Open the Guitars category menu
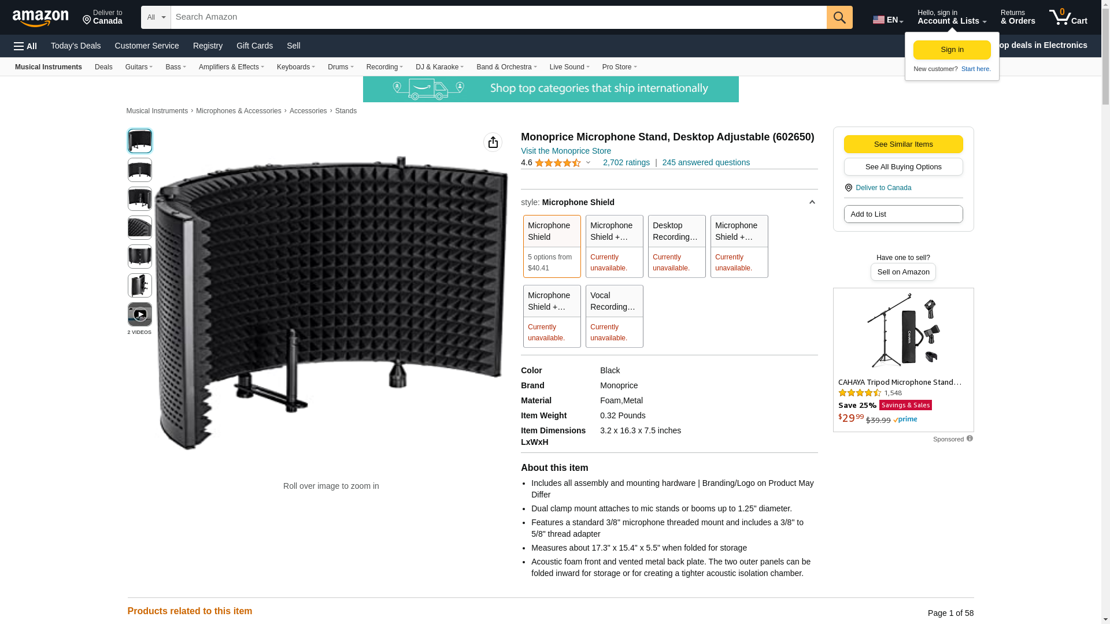Viewport: 1110px width, 624px height. point(139,67)
